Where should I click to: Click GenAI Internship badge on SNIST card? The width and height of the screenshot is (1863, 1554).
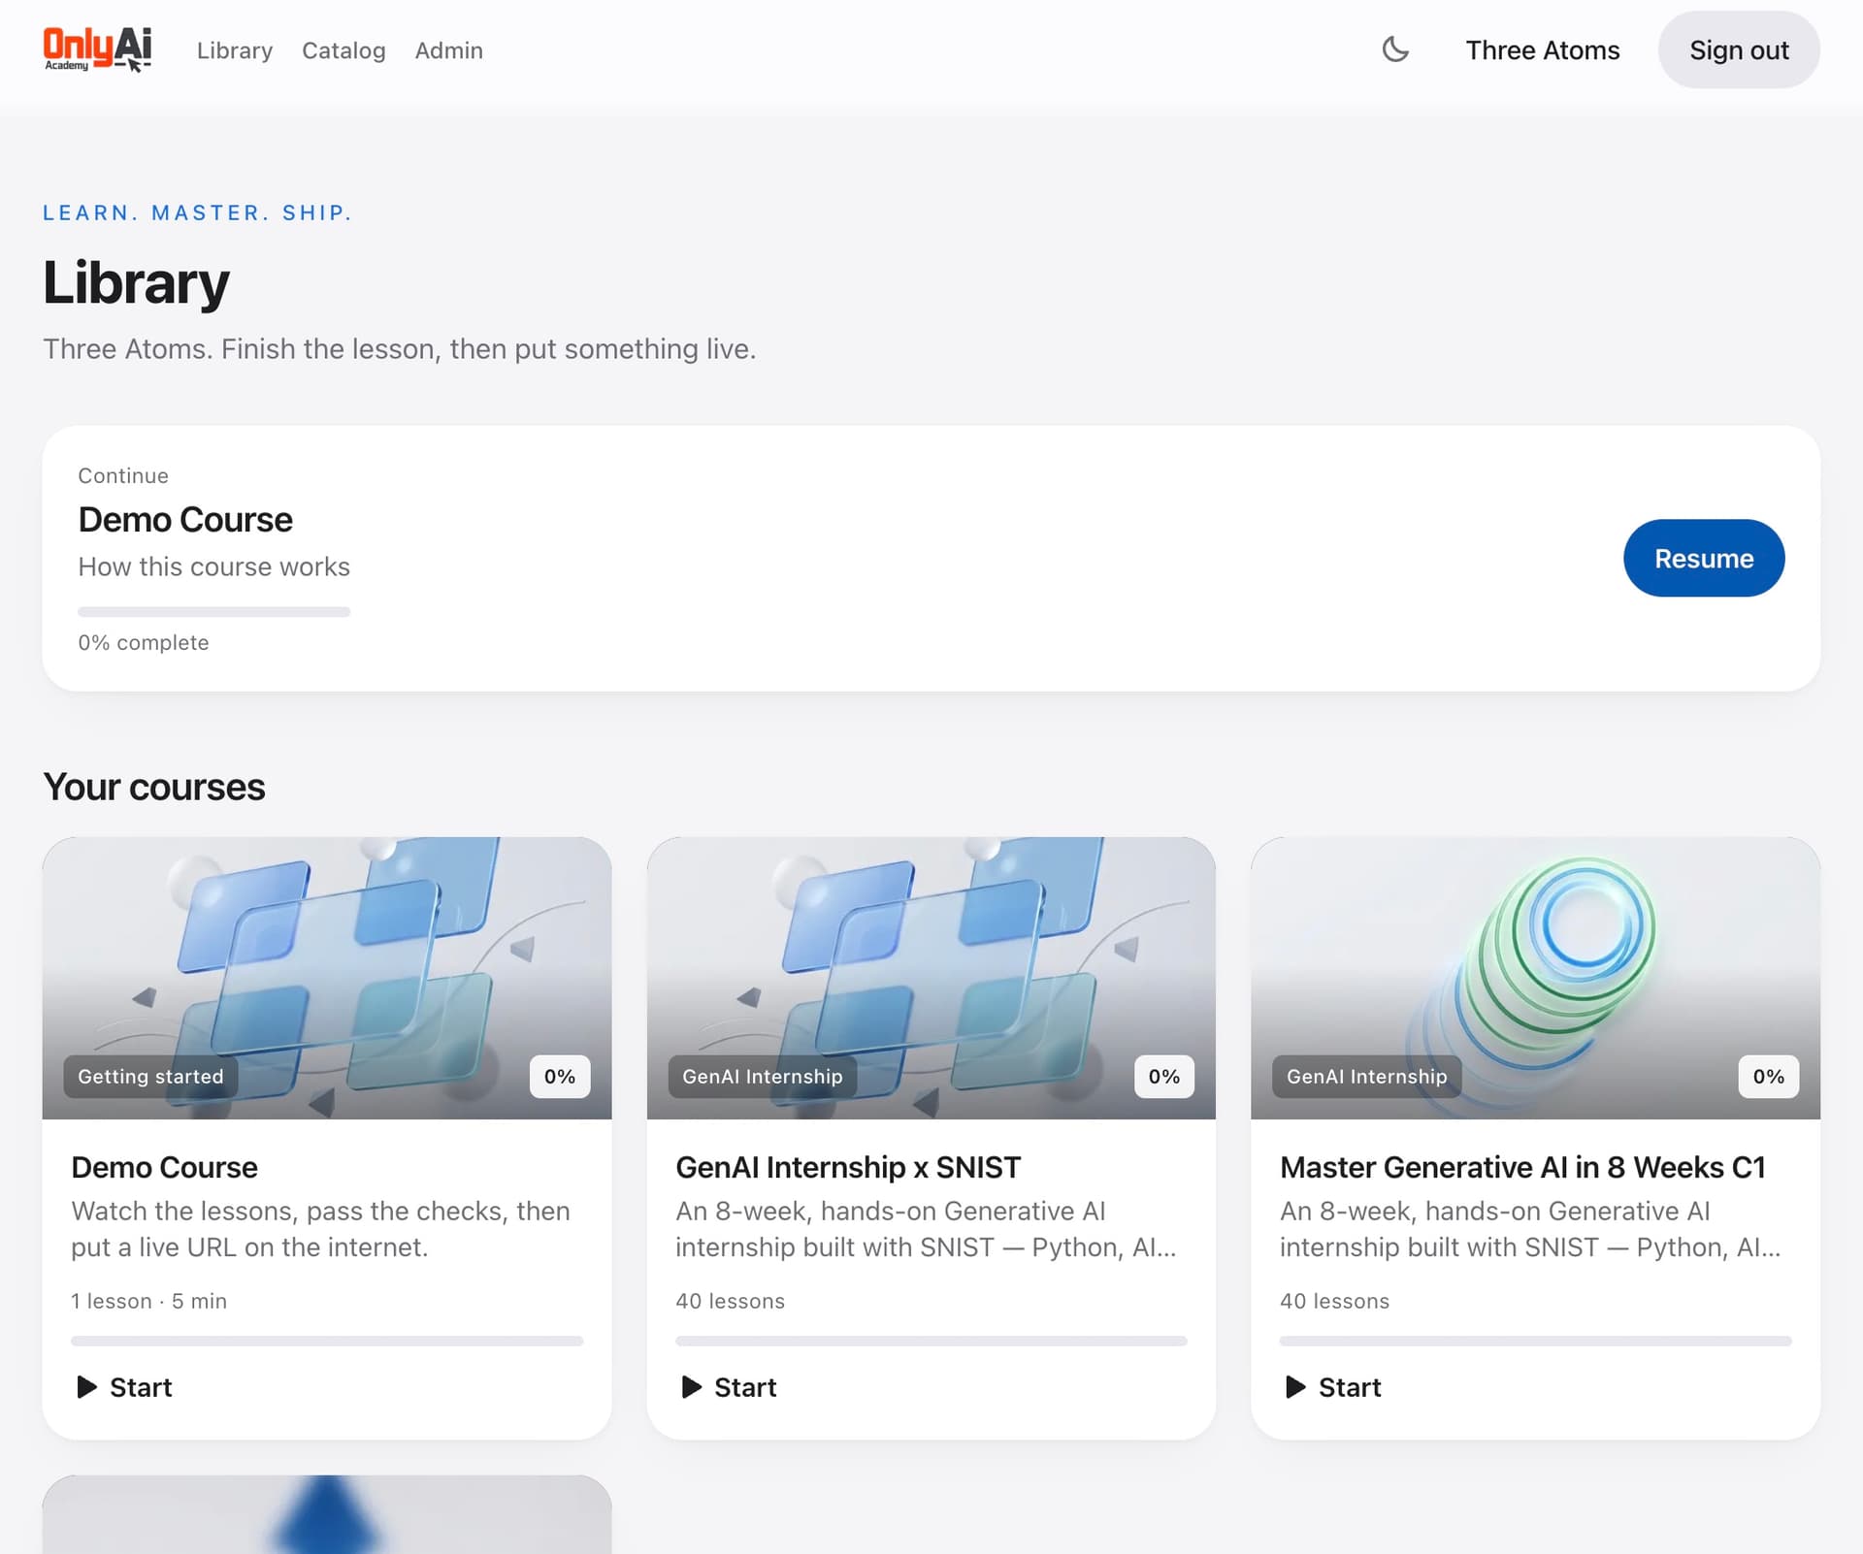coord(763,1077)
